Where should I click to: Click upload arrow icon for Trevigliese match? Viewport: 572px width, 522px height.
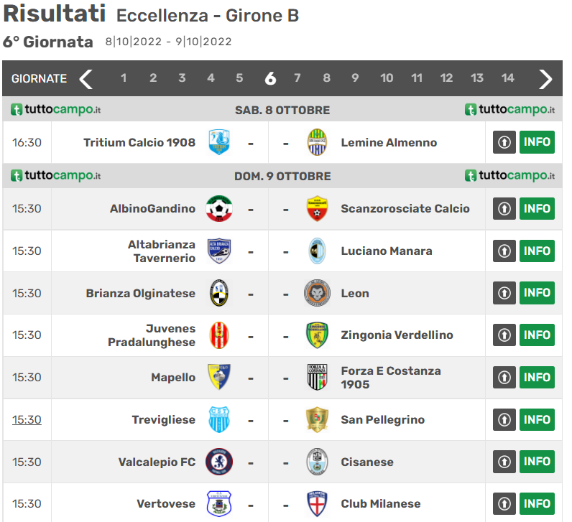[504, 419]
